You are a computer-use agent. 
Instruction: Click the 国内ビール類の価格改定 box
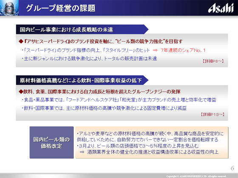51,142
